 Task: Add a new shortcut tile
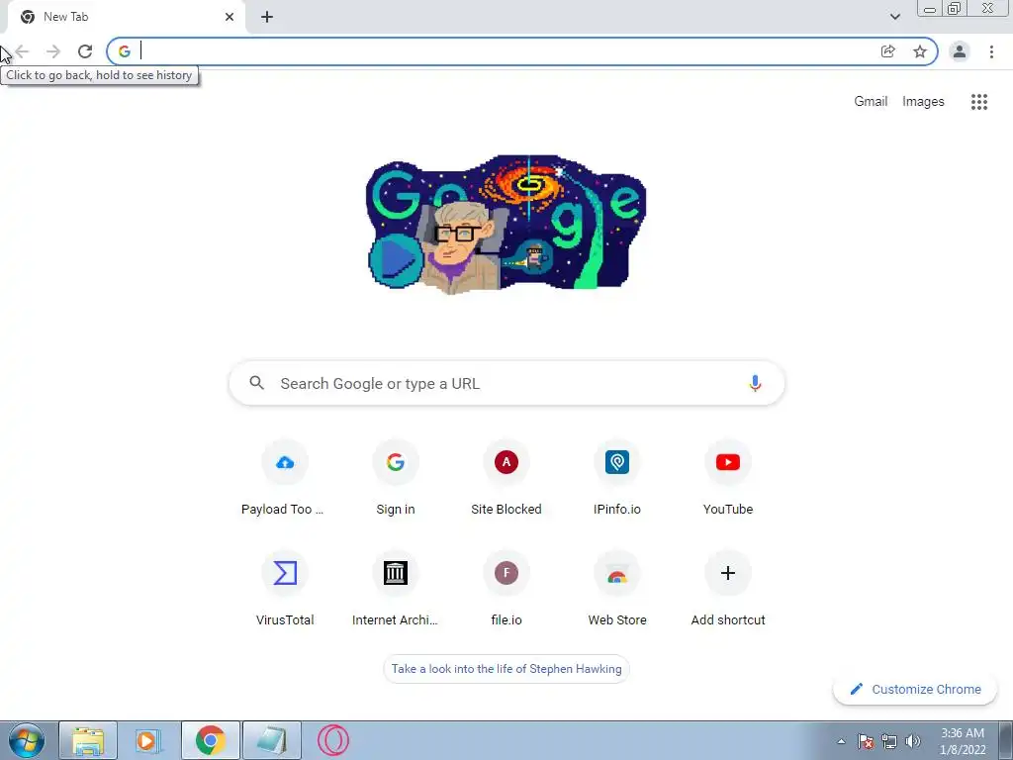pos(728,590)
